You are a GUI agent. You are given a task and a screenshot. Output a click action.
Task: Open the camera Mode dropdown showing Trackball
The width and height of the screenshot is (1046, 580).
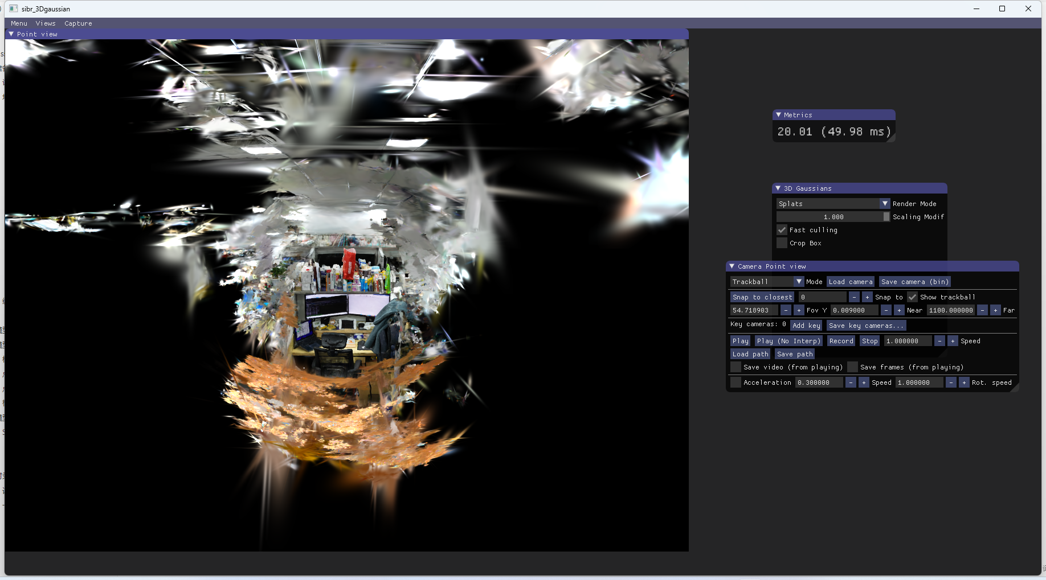click(x=799, y=281)
